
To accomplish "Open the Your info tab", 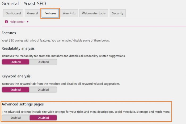I will pyautogui.click(x=69, y=13).
